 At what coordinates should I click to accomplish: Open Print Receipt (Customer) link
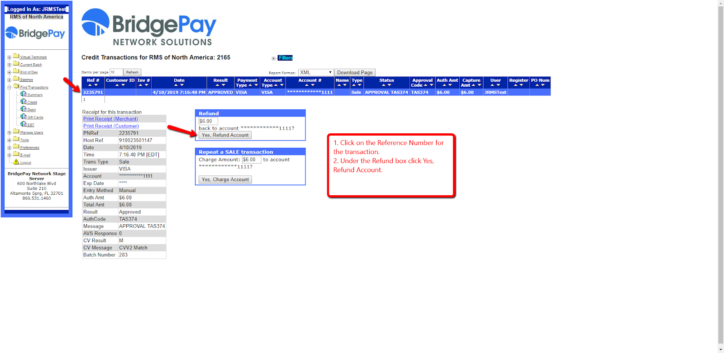pyautogui.click(x=111, y=126)
